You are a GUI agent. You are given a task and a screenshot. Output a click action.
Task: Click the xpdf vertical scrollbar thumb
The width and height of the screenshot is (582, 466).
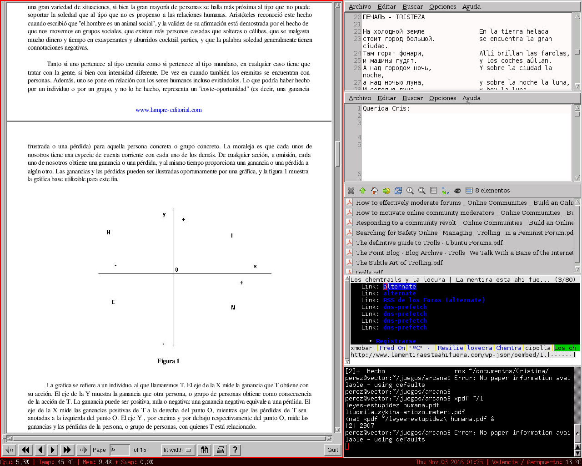coord(338,154)
